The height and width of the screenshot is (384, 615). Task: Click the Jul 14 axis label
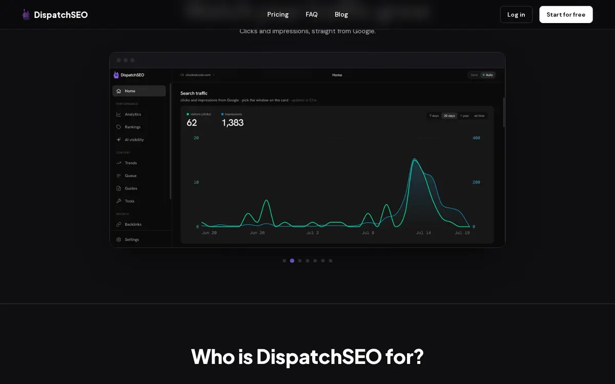click(423, 233)
